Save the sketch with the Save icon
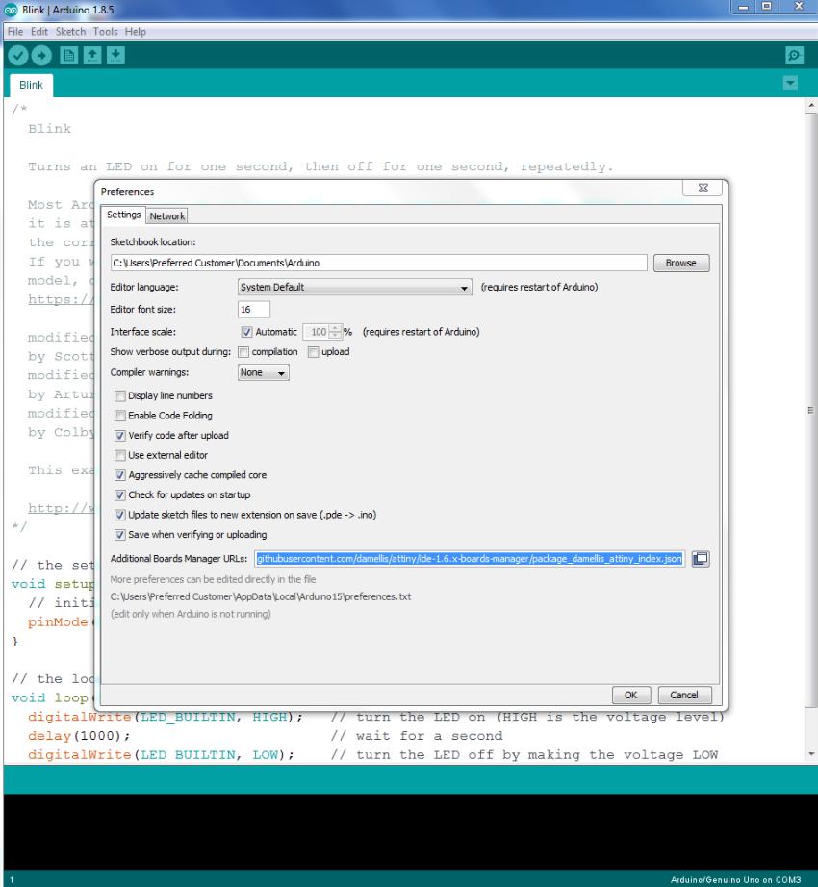 coord(115,56)
